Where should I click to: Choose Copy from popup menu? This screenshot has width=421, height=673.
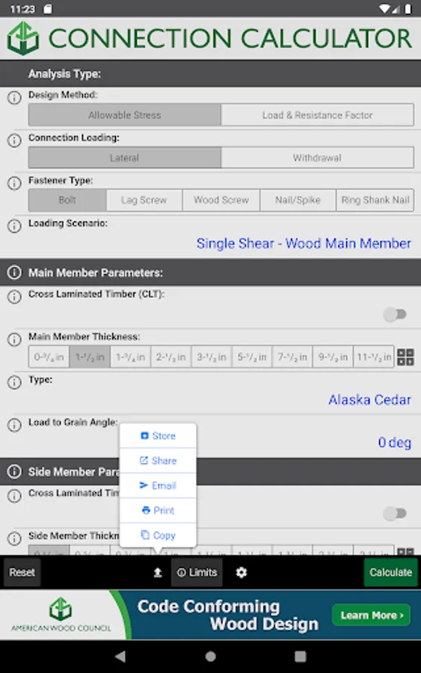(x=158, y=535)
